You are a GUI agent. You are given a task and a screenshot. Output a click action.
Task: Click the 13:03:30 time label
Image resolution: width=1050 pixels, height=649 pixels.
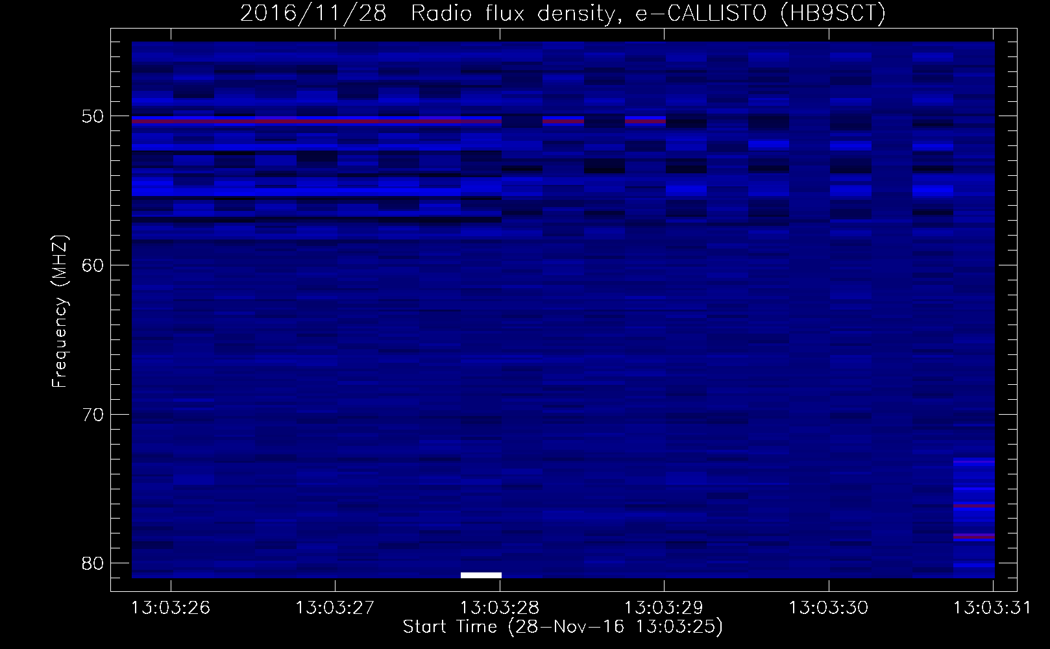829,608
